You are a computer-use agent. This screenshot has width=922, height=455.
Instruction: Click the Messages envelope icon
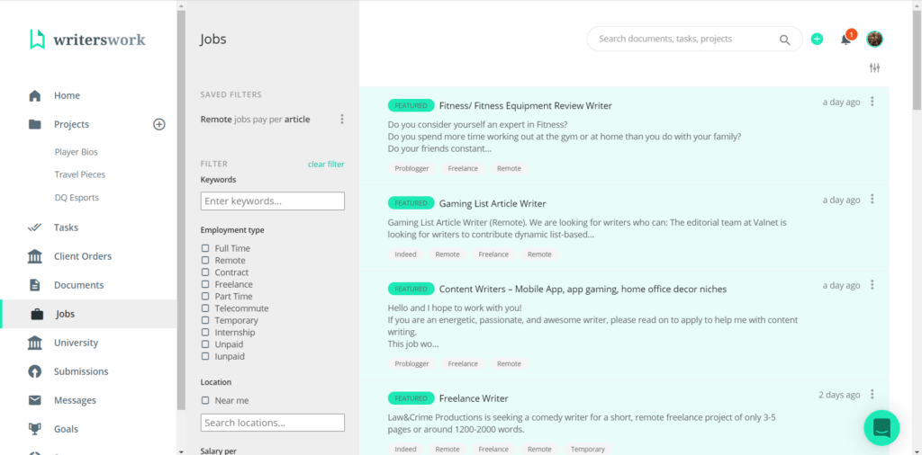[x=35, y=400]
